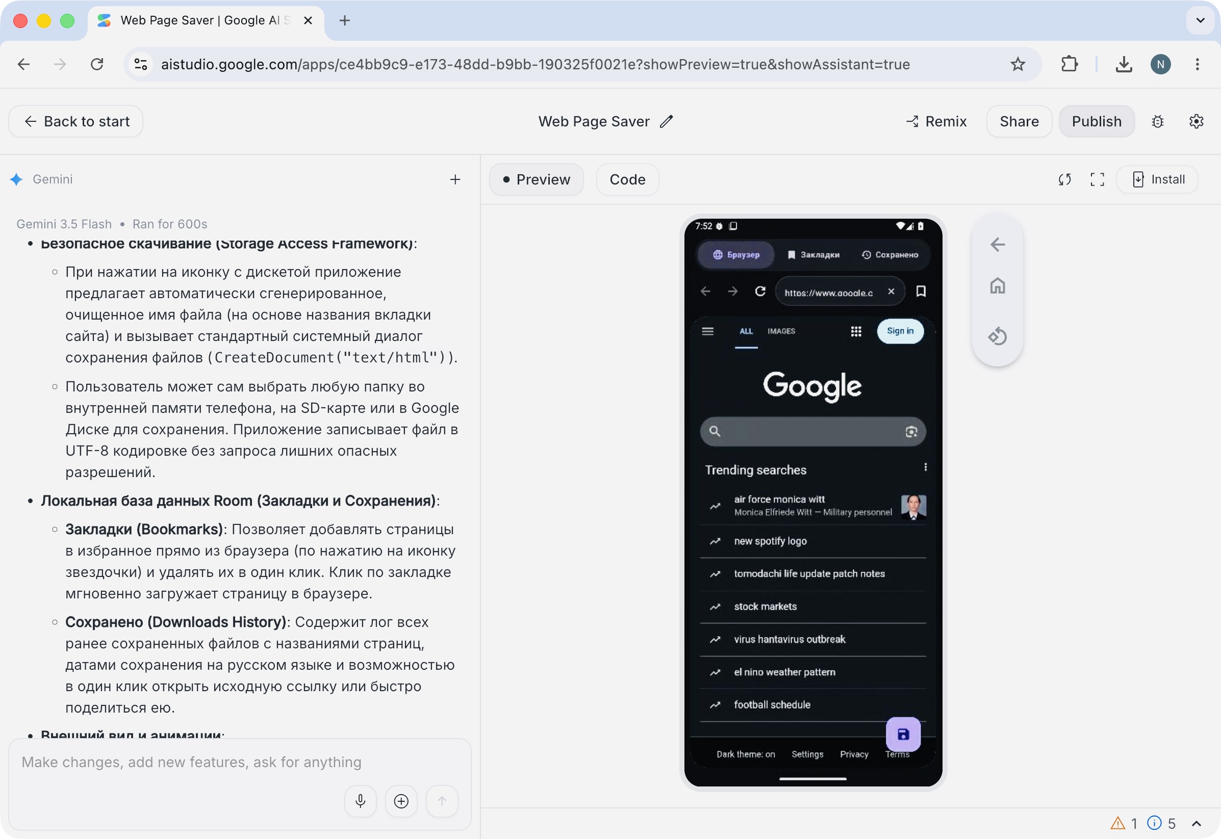Start voice input with microphone

pos(360,801)
